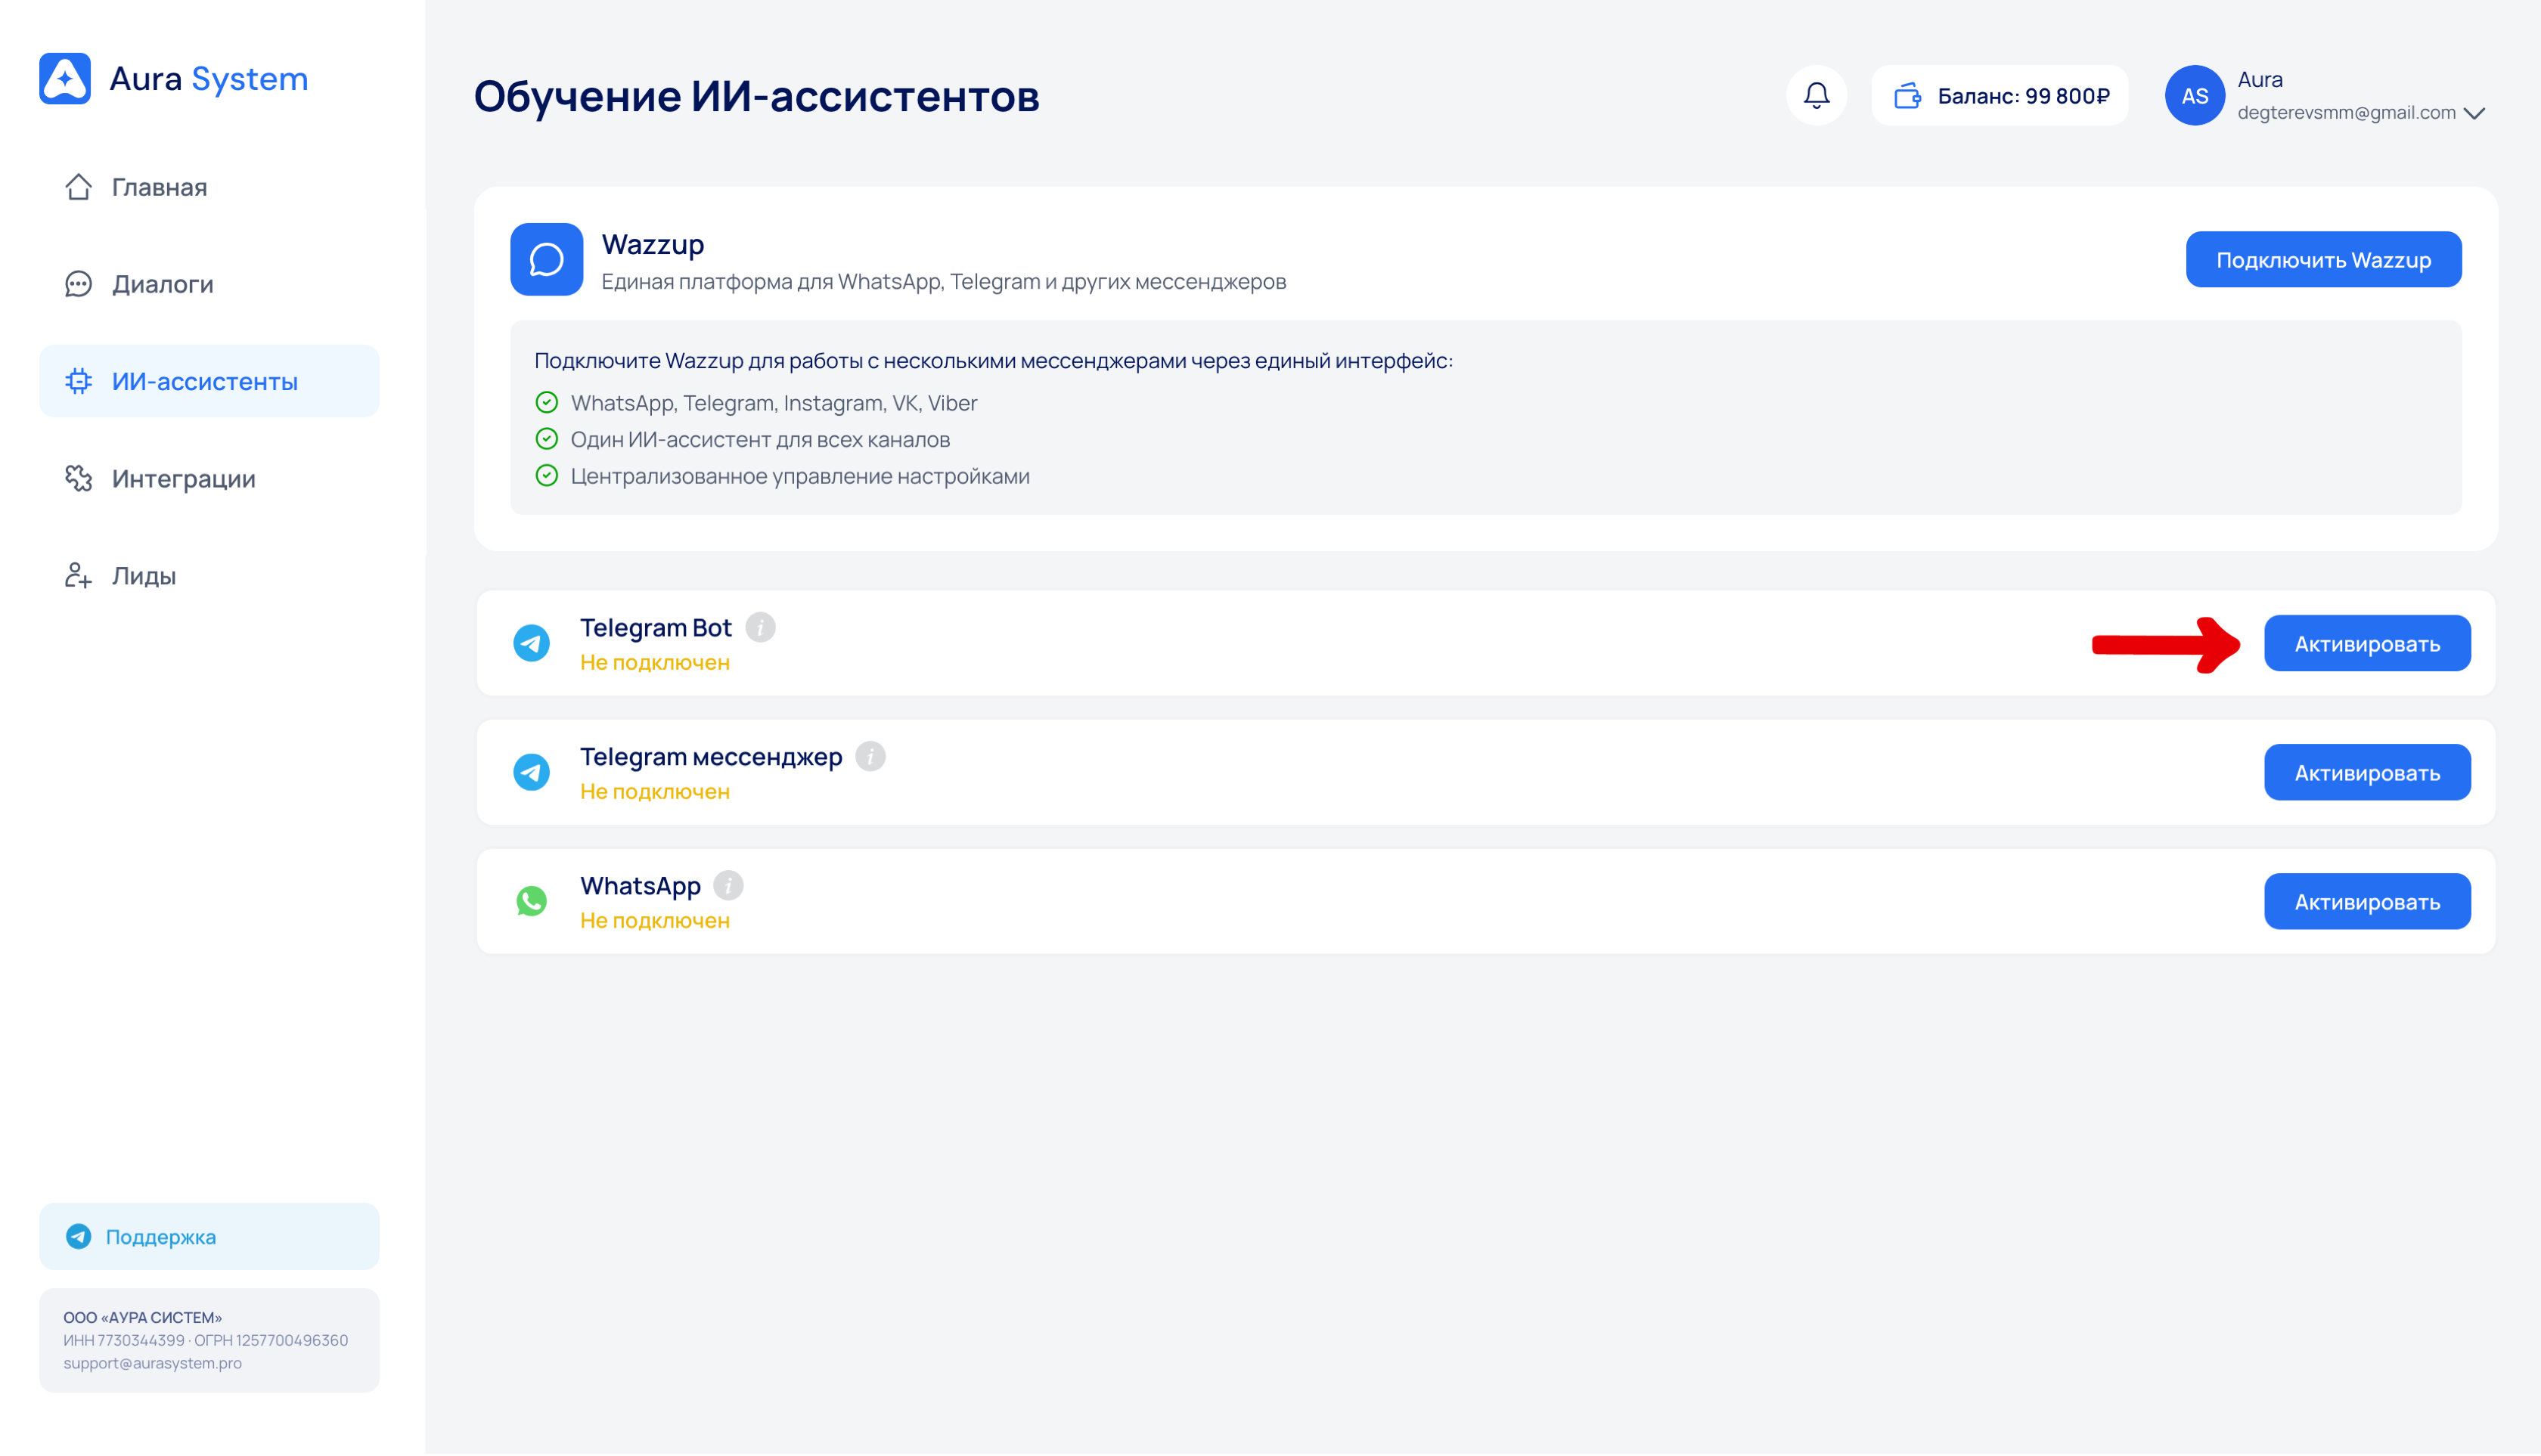Click the info icon next to Telegram Bot
Viewport: 2541px width, 1456px height.
(x=760, y=627)
